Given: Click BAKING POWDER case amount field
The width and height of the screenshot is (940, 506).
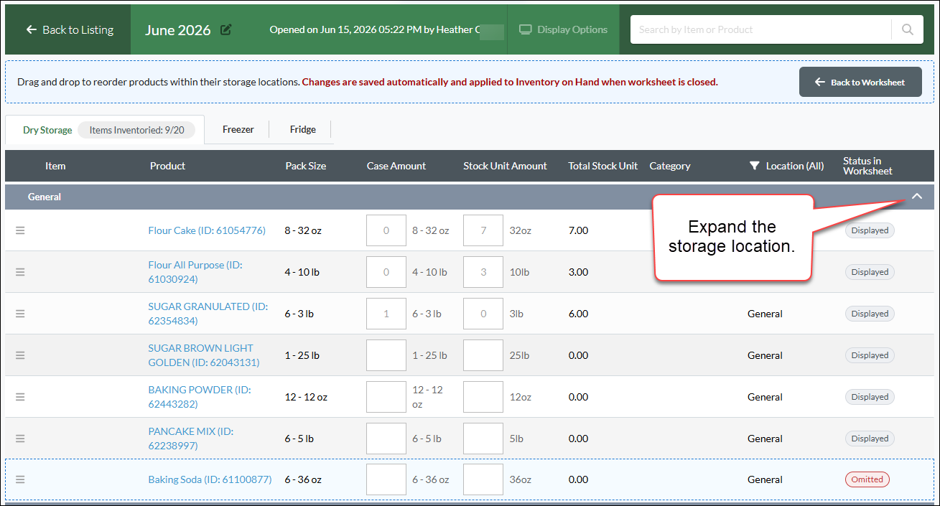Looking at the screenshot, I should (x=386, y=397).
